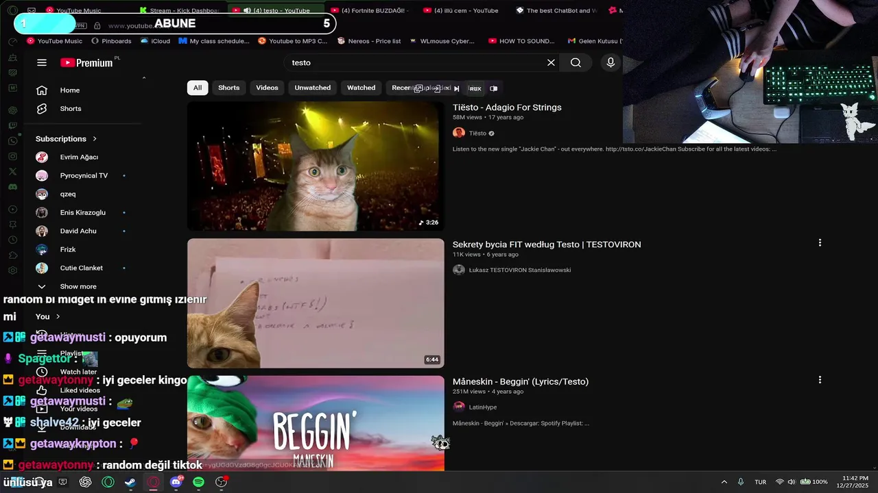The height and width of the screenshot is (493, 878).
Task: Open the Tiësto channel name link
Action: (x=477, y=134)
